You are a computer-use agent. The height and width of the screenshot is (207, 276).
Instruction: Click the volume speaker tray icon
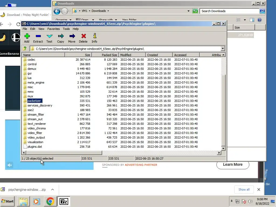click(x=250, y=201)
